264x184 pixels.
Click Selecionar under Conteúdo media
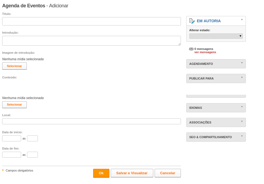tap(14, 105)
